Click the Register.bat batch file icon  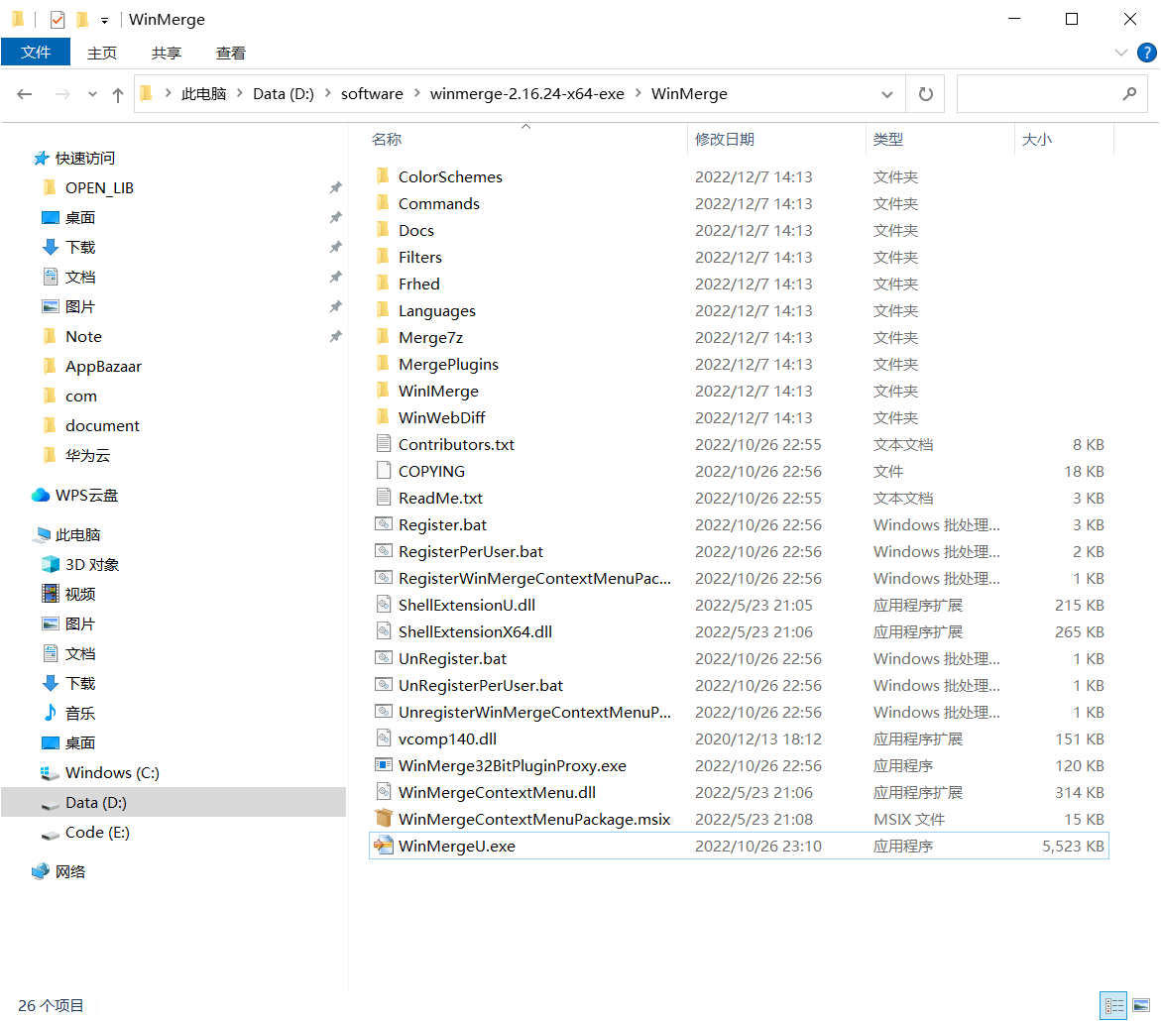[384, 524]
